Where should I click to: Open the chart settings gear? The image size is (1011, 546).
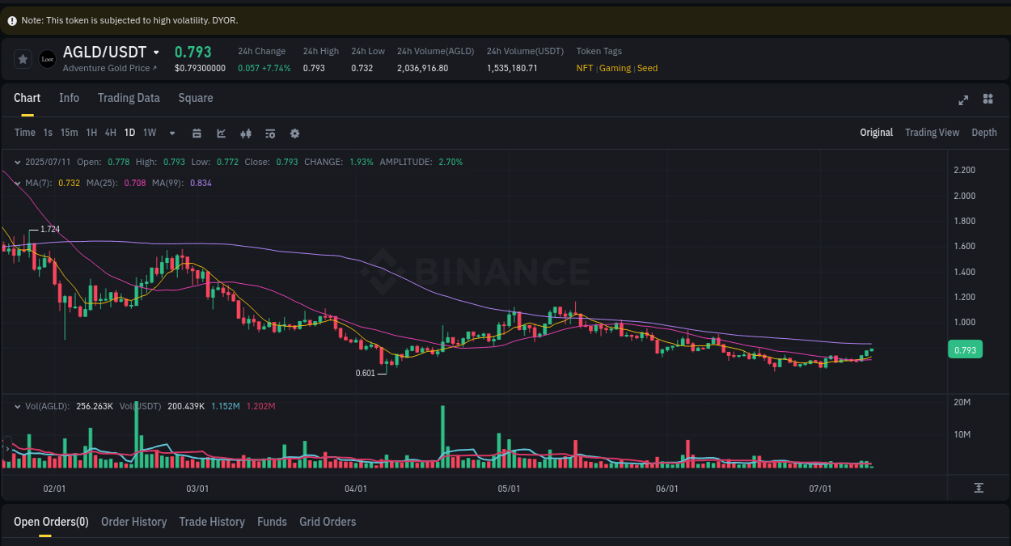(294, 133)
